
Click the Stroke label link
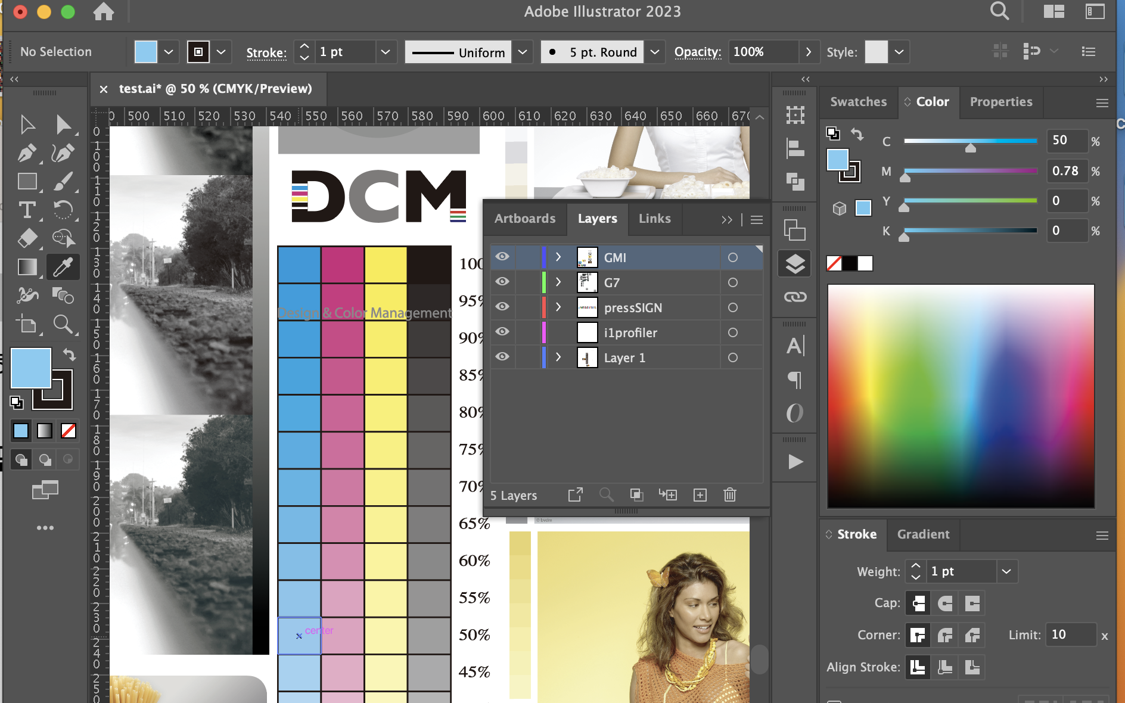[266, 52]
